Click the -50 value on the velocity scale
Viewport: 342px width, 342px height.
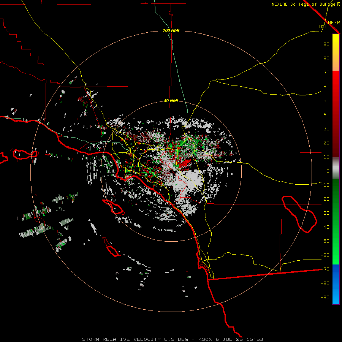pyautogui.click(x=325, y=241)
